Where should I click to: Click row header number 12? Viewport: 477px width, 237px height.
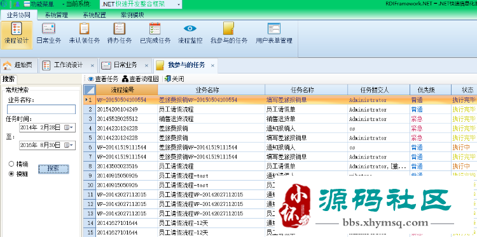coord(90,204)
